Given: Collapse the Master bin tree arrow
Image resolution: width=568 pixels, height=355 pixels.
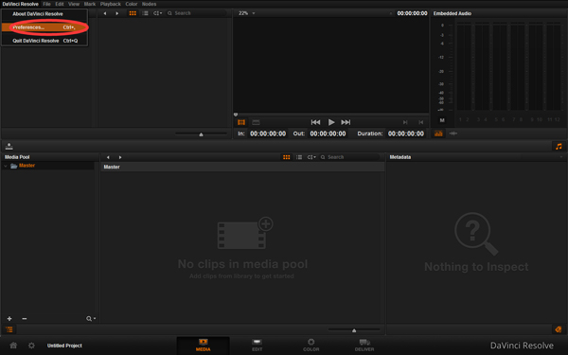Looking at the screenshot, I should 5,166.
